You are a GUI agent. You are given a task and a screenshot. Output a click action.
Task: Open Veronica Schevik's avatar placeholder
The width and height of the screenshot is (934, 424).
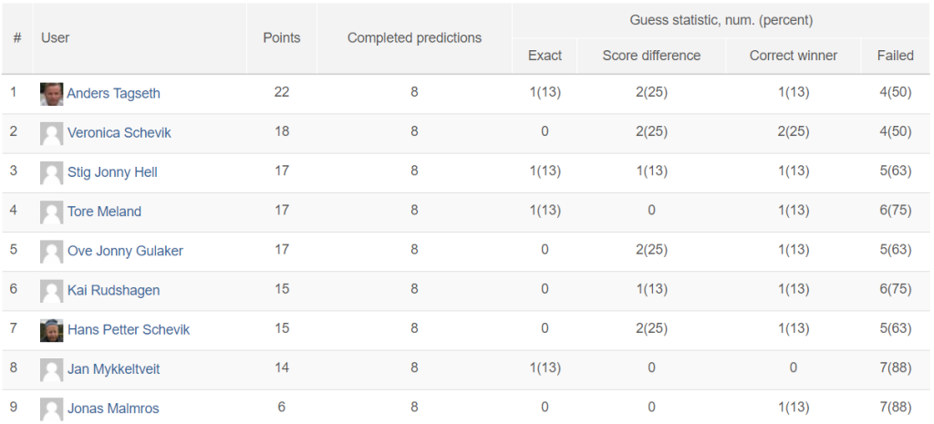tap(52, 133)
